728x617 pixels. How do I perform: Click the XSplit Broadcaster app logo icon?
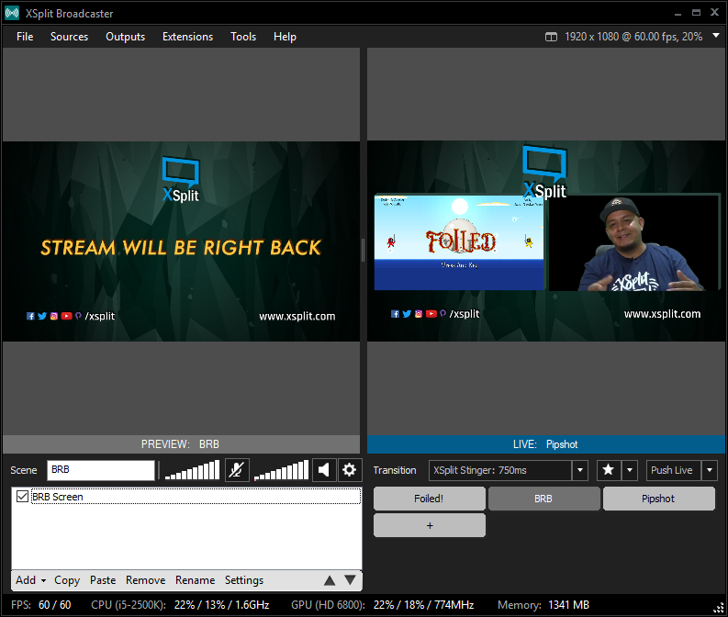click(x=12, y=13)
